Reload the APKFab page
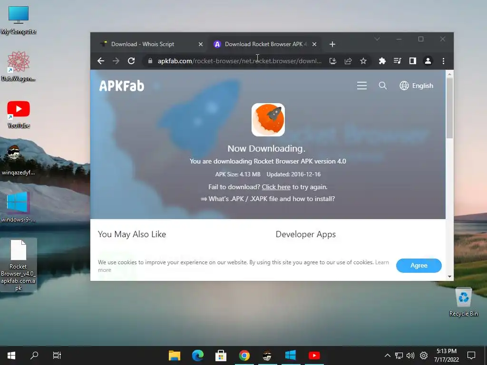This screenshot has height=365, width=487. tap(131, 61)
